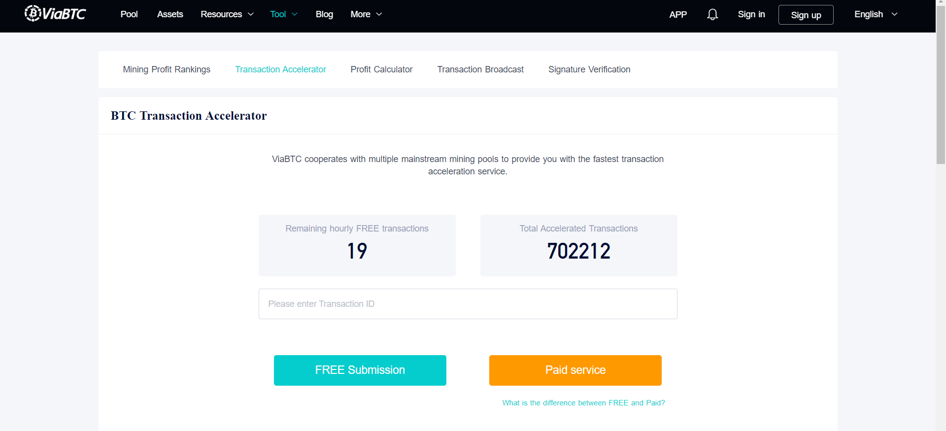The height and width of the screenshot is (431, 946).
Task: Go to Assets in the top navigation
Action: (170, 14)
